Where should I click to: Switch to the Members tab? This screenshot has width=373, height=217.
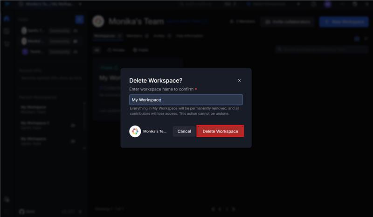click(x=138, y=36)
